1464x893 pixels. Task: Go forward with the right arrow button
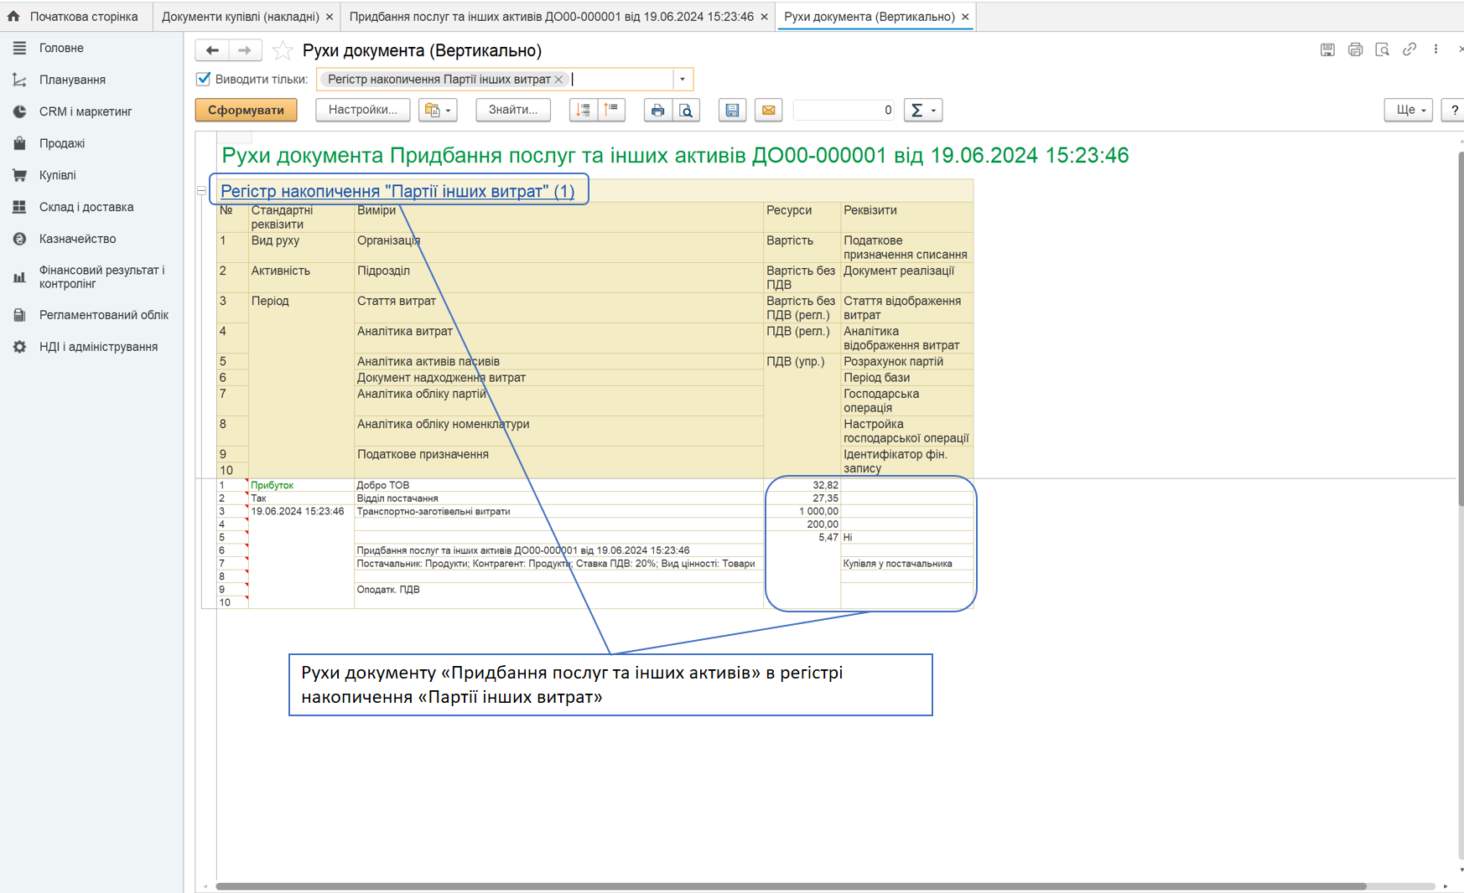[x=245, y=50]
